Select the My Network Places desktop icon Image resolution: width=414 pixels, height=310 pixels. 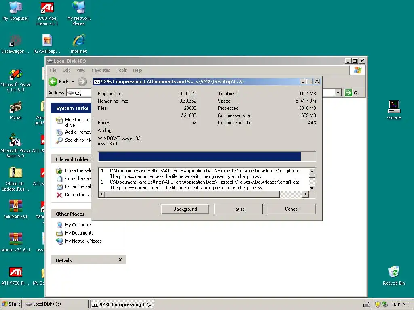click(79, 13)
